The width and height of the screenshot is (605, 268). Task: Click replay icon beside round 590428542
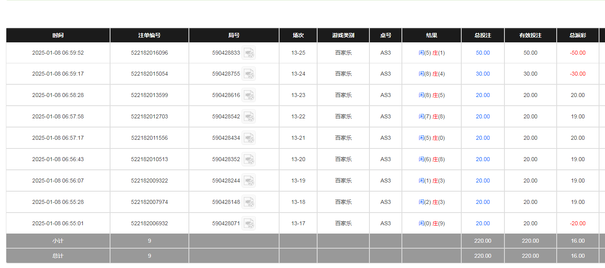click(x=249, y=116)
